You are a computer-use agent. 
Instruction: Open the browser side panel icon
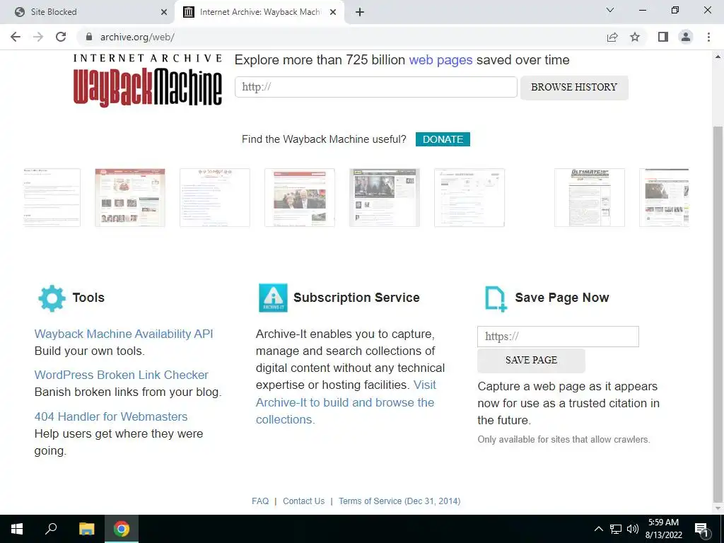point(663,37)
